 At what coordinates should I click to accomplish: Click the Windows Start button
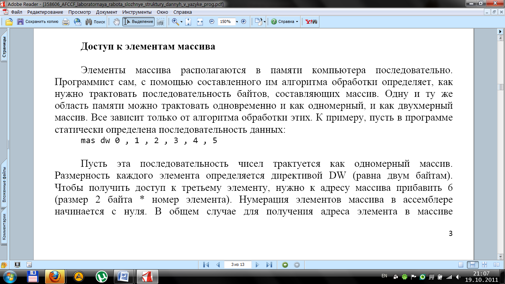point(9,276)
